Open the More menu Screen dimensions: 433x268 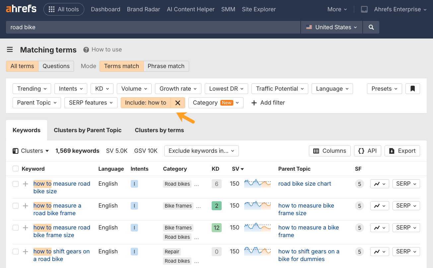[x=337, y=9]
